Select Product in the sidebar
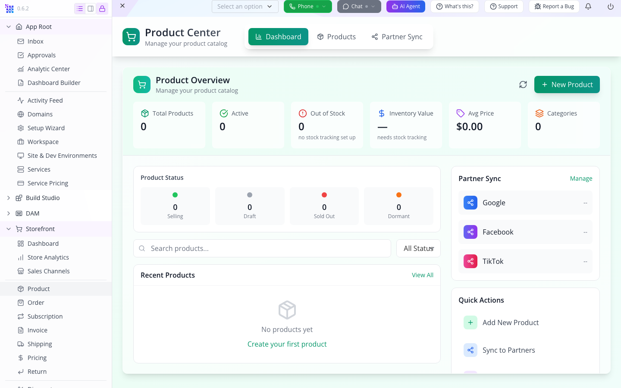The width and height of the screenshot is (621, 388). click(56, 289)
